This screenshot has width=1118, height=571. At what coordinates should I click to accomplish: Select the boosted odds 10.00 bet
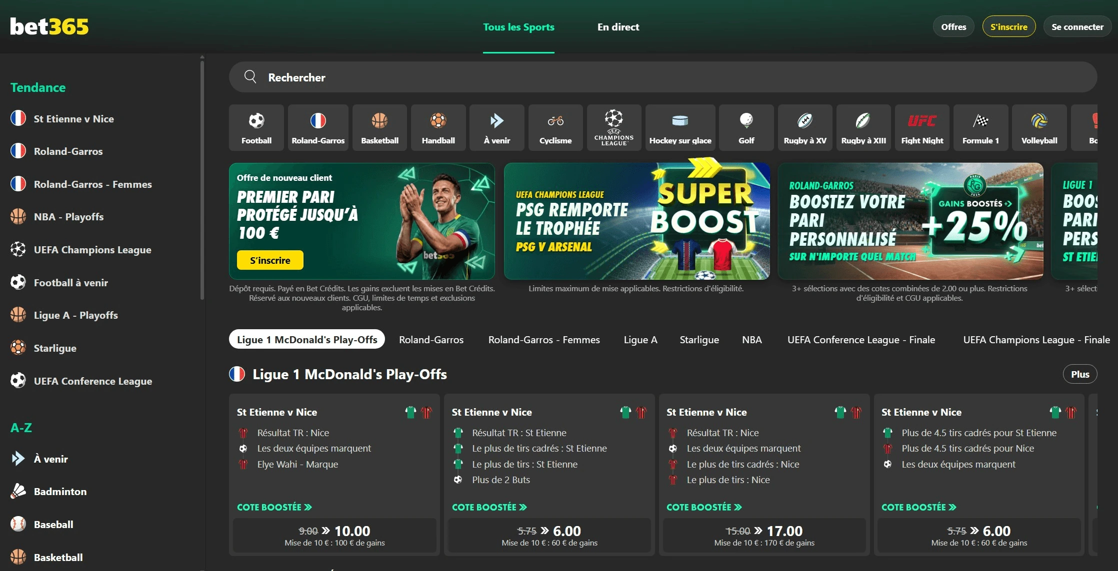pyautogui.click(x=334, y=536)
